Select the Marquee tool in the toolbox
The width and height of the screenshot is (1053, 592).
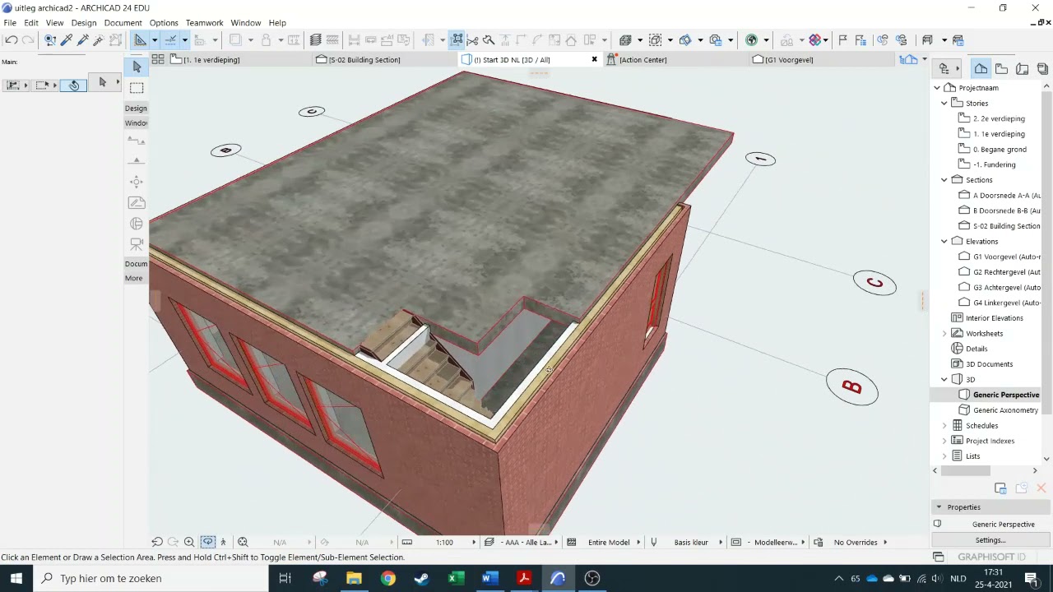click(137, 87)
